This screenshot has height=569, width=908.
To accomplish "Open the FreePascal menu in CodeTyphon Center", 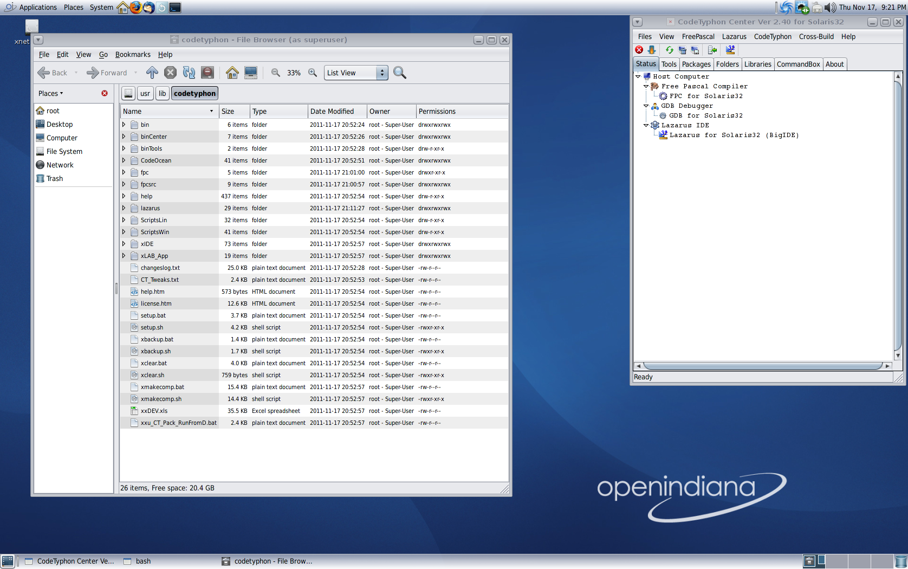I will [698, 36].
